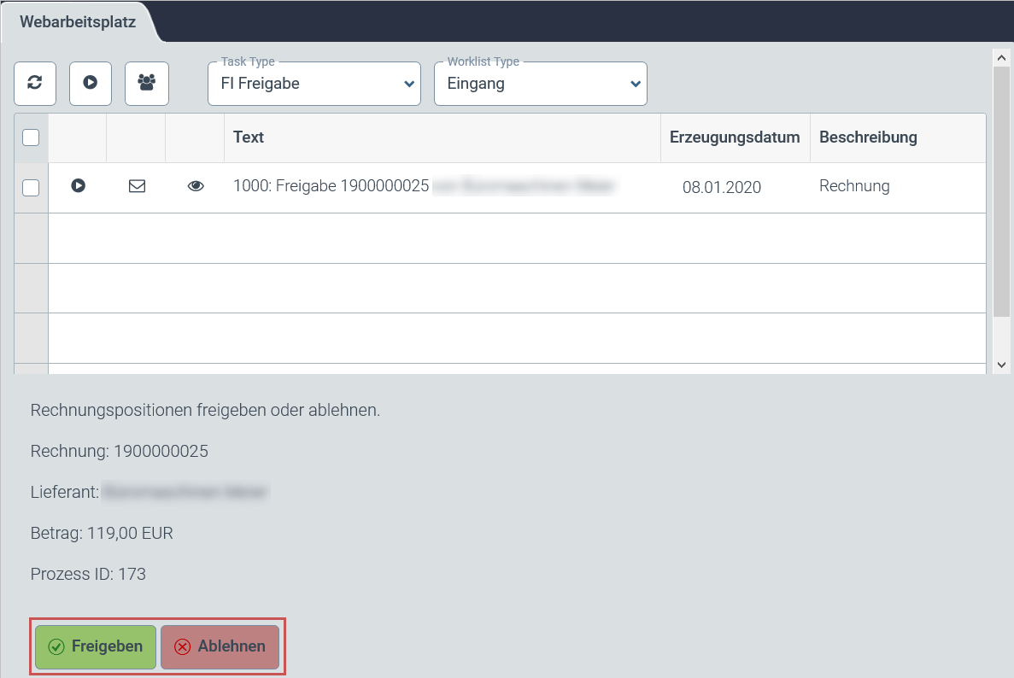This screenshot has width=1014, height=678.
Task: Click the reject cross icon inside Ablehnen
Action: pyautogui.click(x=182, y=647)
